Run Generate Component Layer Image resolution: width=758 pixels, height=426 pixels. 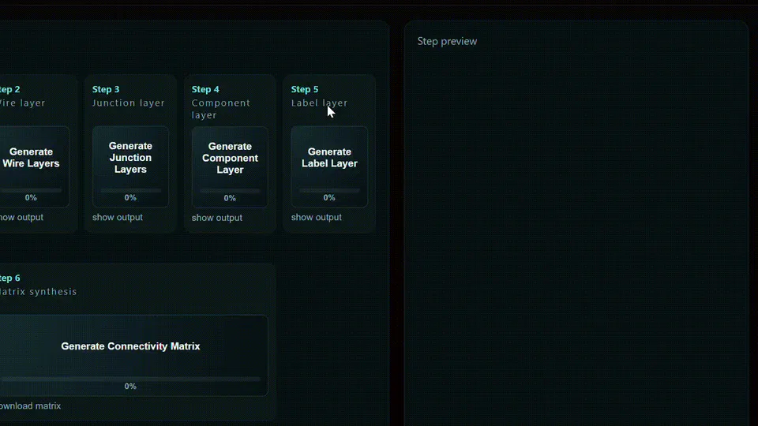(x=230, y=167)
